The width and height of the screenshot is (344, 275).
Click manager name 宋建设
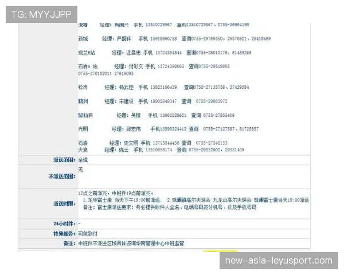tap(126, 101)
